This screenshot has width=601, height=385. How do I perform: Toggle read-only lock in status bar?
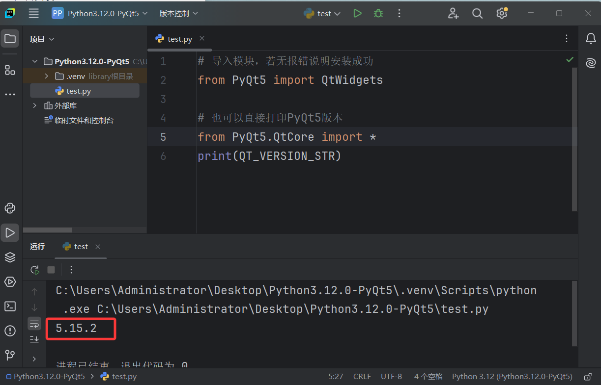tap(588, 377)
